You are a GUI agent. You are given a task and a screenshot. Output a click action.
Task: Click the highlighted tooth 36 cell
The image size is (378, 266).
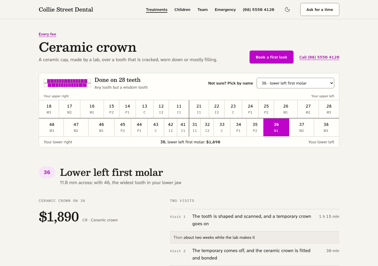tap(276, 127)
